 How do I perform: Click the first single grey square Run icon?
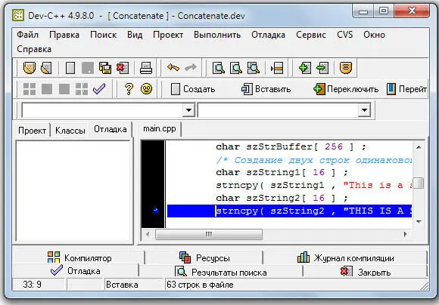pyautogui.click(x=47, y=89)
